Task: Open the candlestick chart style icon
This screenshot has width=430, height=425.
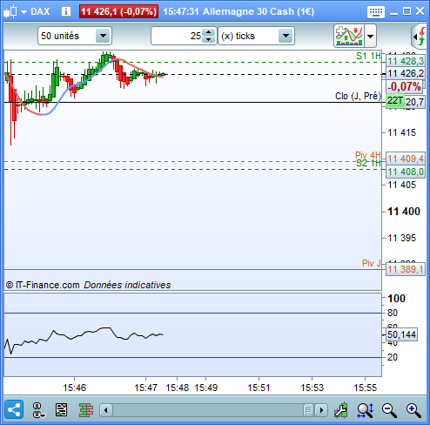Action: [x=10, y=11]
